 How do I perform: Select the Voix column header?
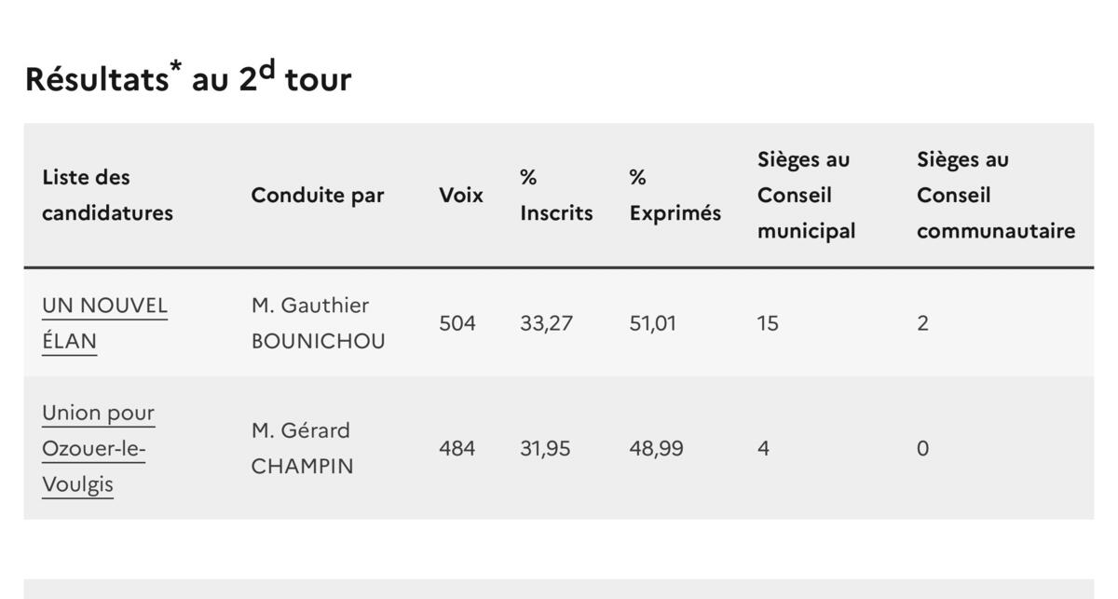(461, 196)
